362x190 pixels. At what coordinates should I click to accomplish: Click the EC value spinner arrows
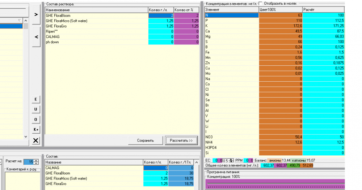tap(231, 160)
